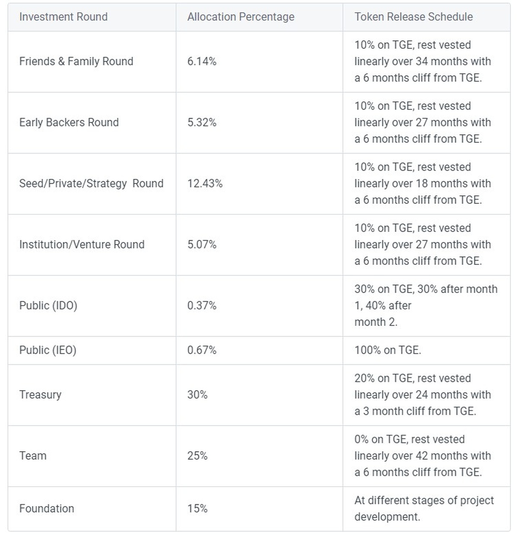Click the 30% Treasury allocation value
519x535 pixels.
coord(197,395)
